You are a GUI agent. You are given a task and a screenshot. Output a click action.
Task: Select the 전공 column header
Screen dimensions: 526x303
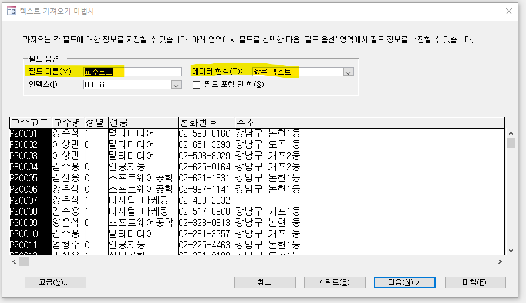(143, 123)
